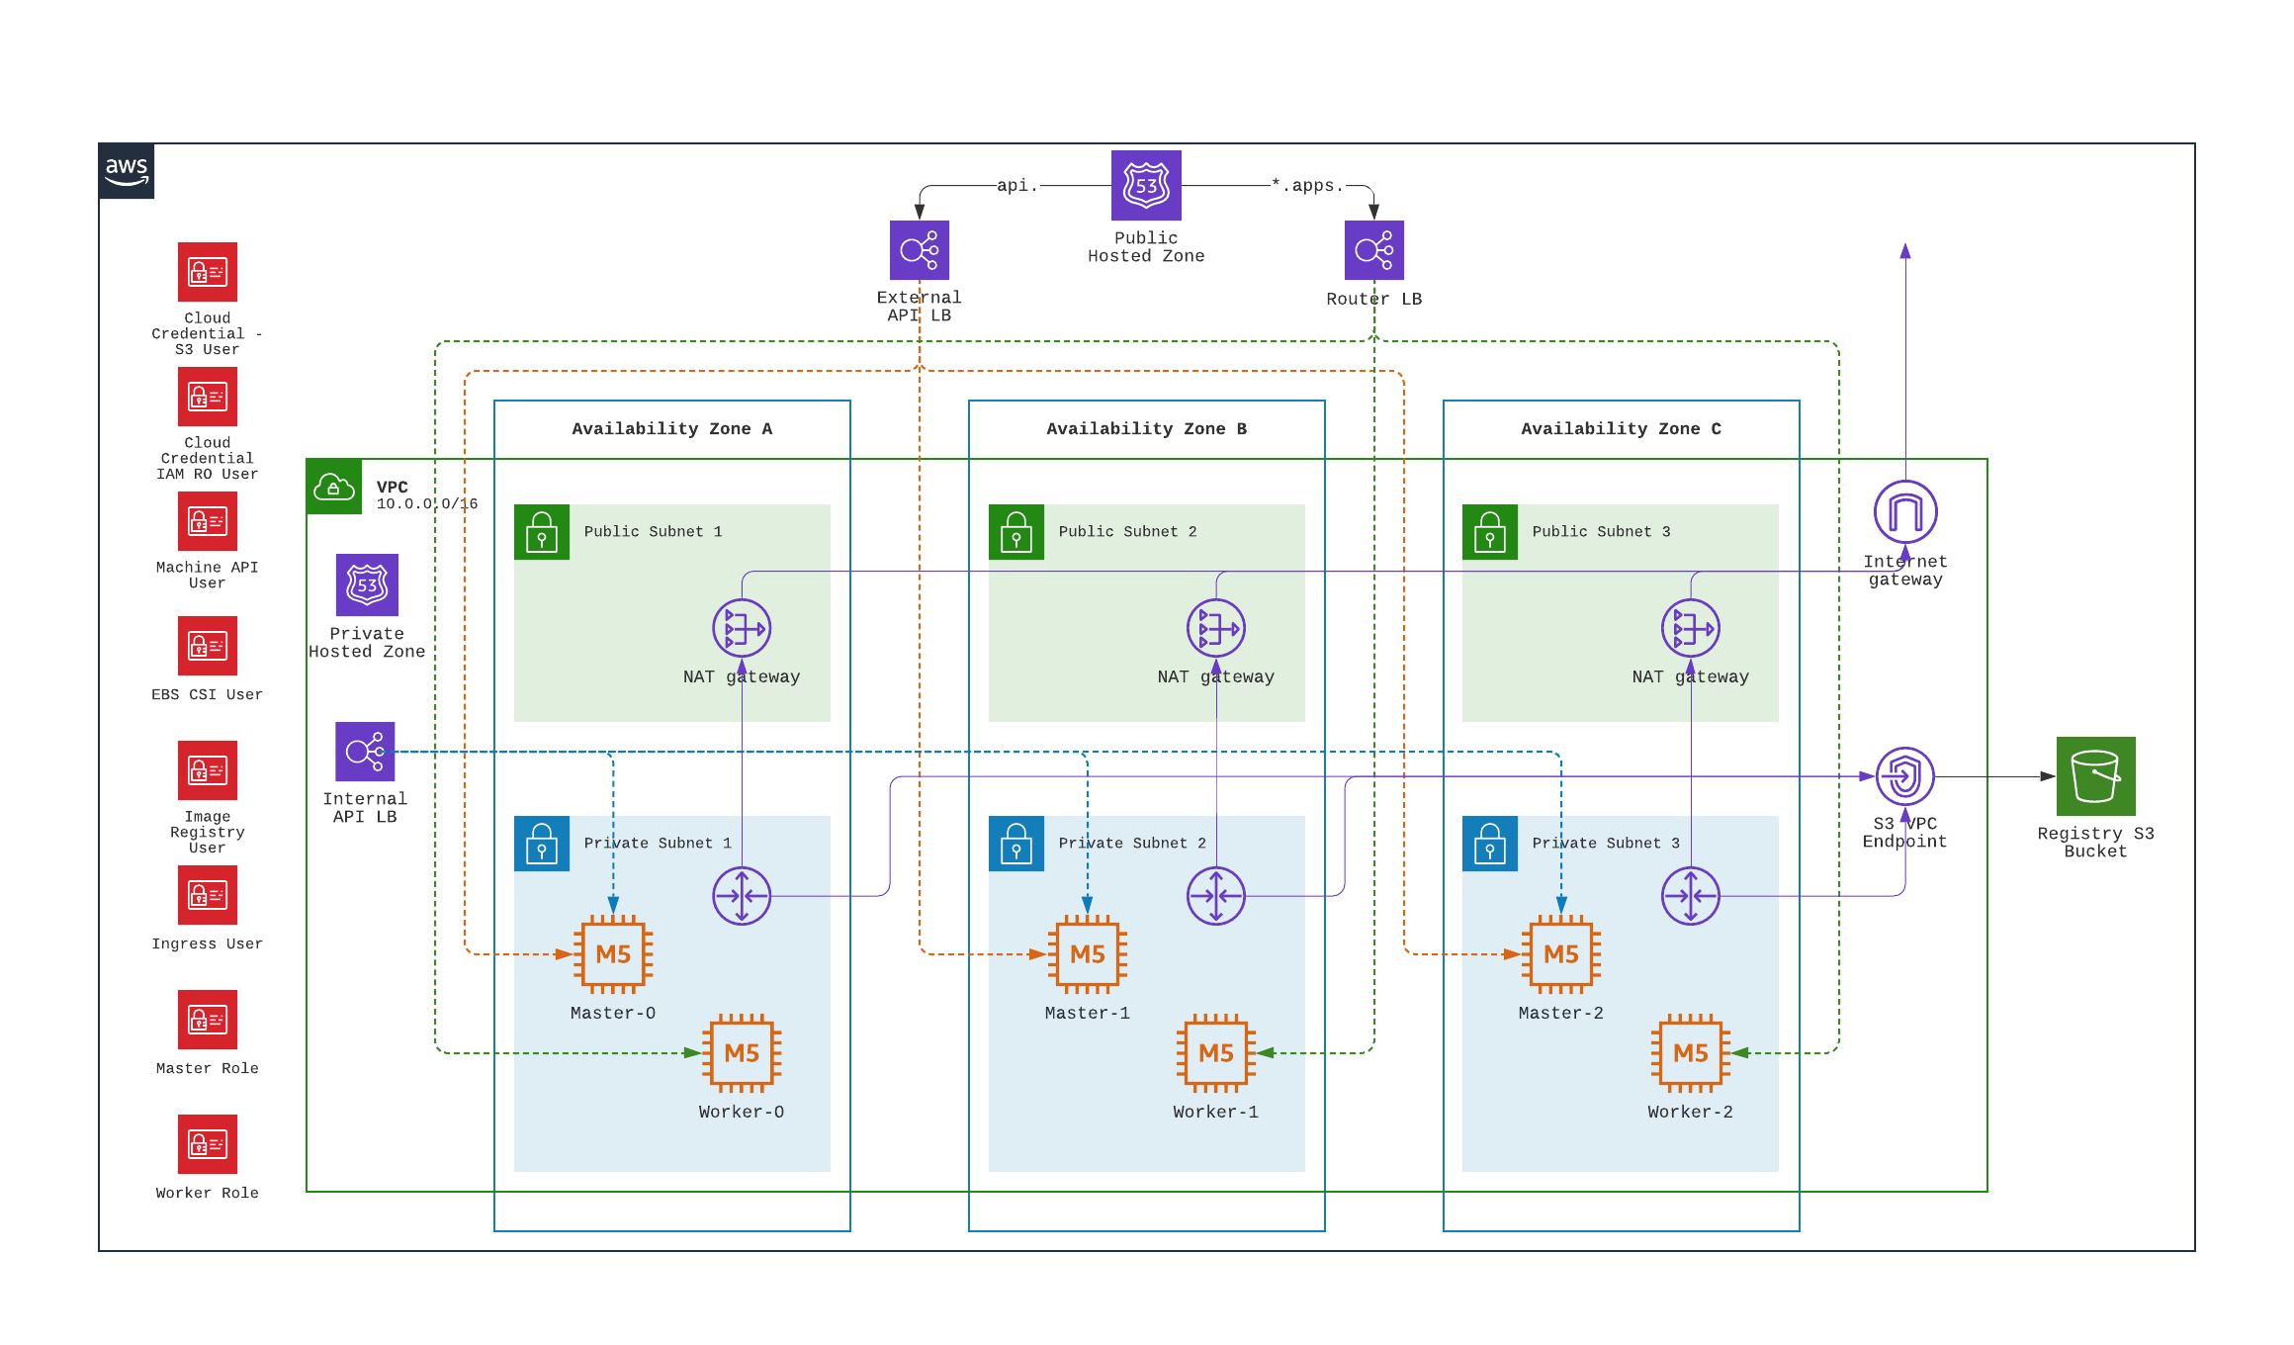Click the Public Subnet 3 lock icon
The image size is (2294, 1345).
[1490, 532]
